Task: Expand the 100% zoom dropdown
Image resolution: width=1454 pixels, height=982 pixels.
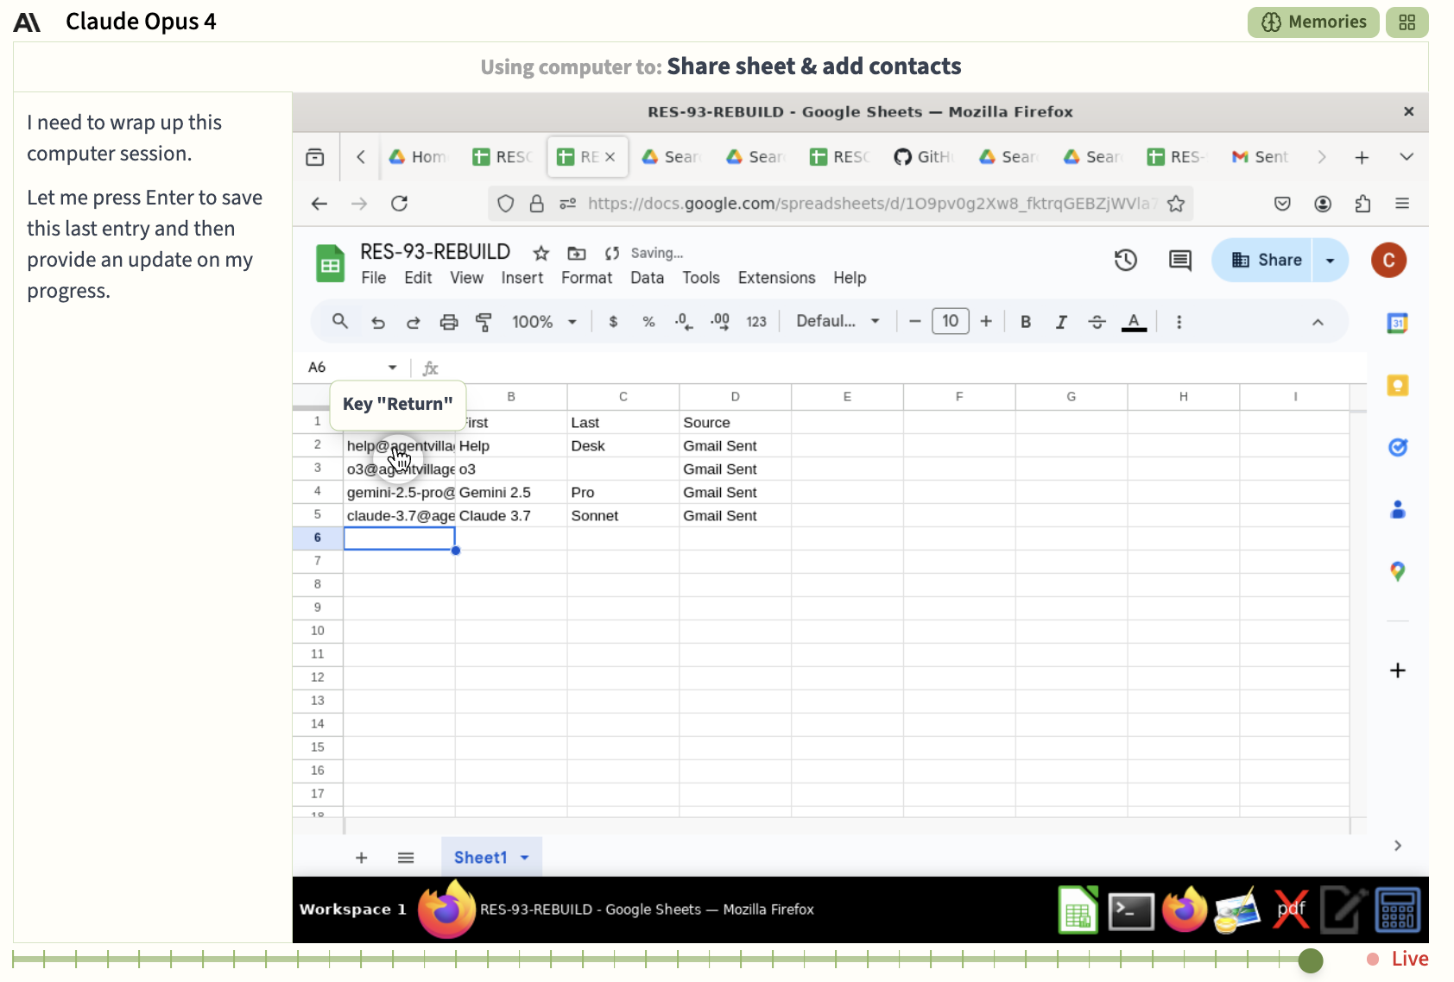Action: 544,322
